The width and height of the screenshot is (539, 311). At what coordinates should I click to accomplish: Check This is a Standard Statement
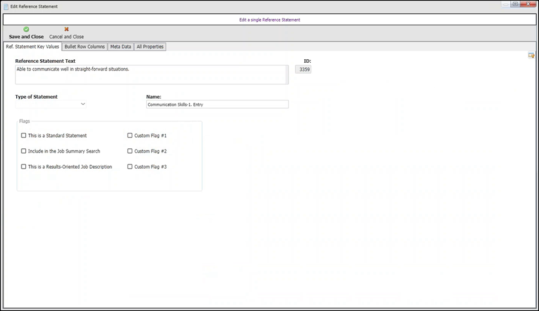point(23,135)
